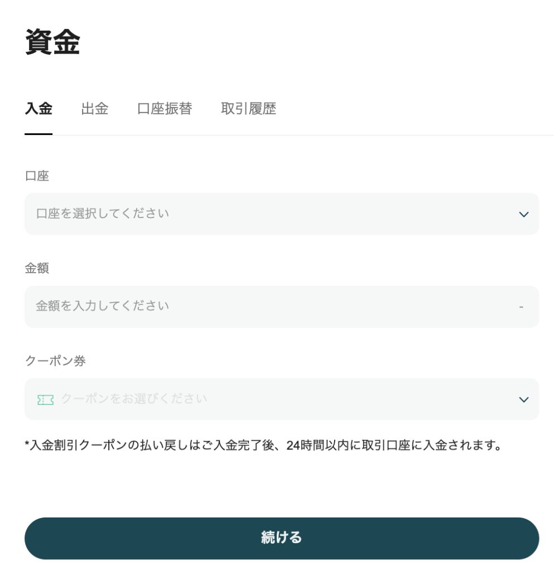Image resolution: width=554 pixels, height=571 pixels.
Task: Open the 口座振替 transfer tab
Action: [164, 109]
